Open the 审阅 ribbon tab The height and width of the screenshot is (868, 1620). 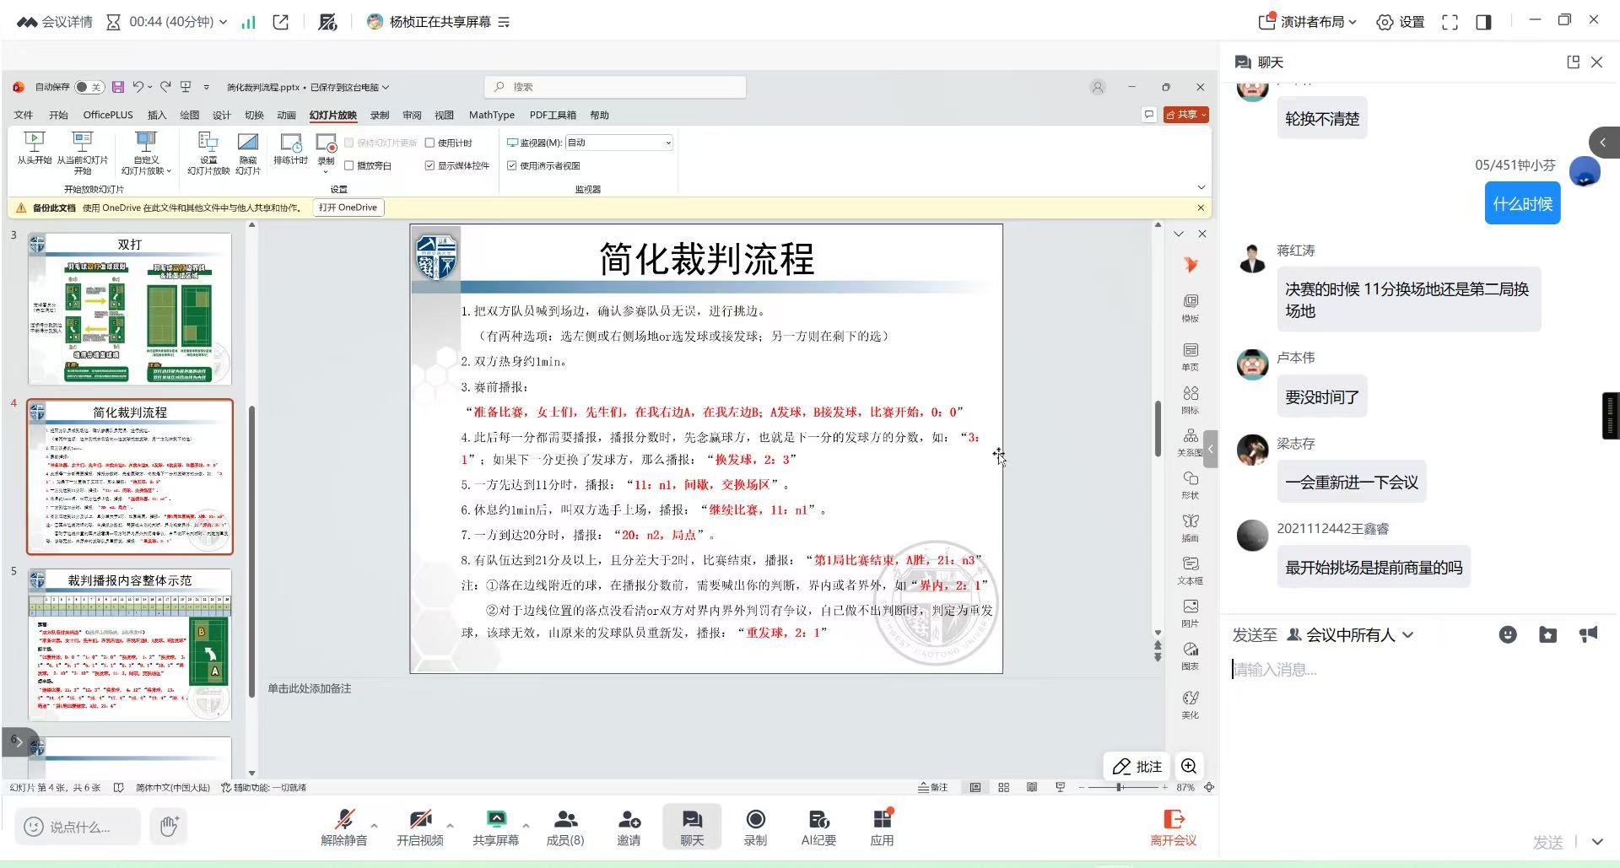click(412, 115)
